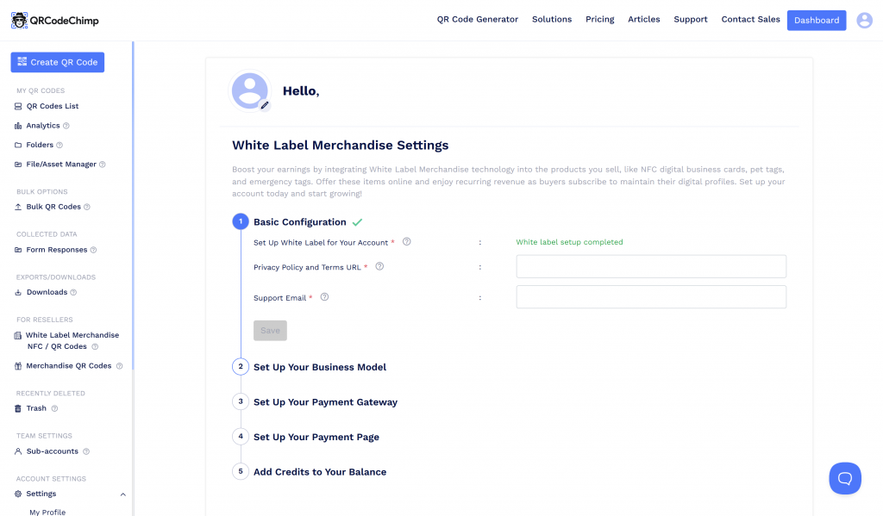Open the chat support widget
Image resolution: width=883 pixels, height=516 pixels.
pos(845,478)
